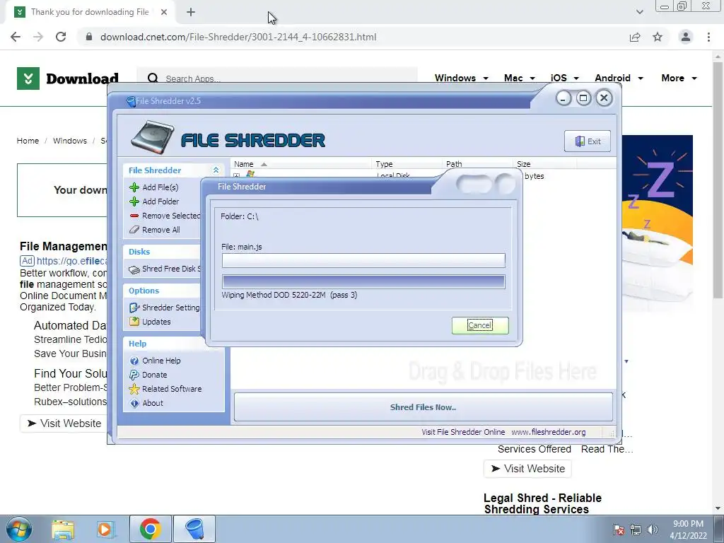Switch to Chrome in the taskbar
This screenshot has width=724, height=543.
150,529
